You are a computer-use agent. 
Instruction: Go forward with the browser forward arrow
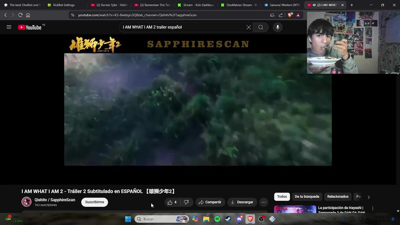point(13,15)
